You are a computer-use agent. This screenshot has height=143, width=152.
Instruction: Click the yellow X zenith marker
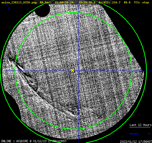pyautogui.click(x=73, y=70)
